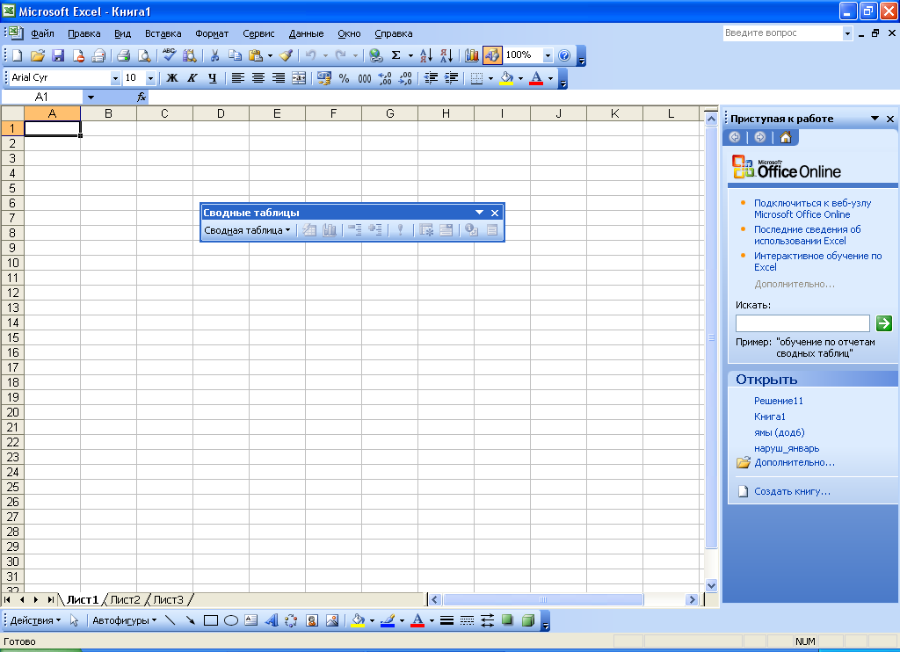
Task: Open Excel Help question mark icon
Action: [564, 55]
